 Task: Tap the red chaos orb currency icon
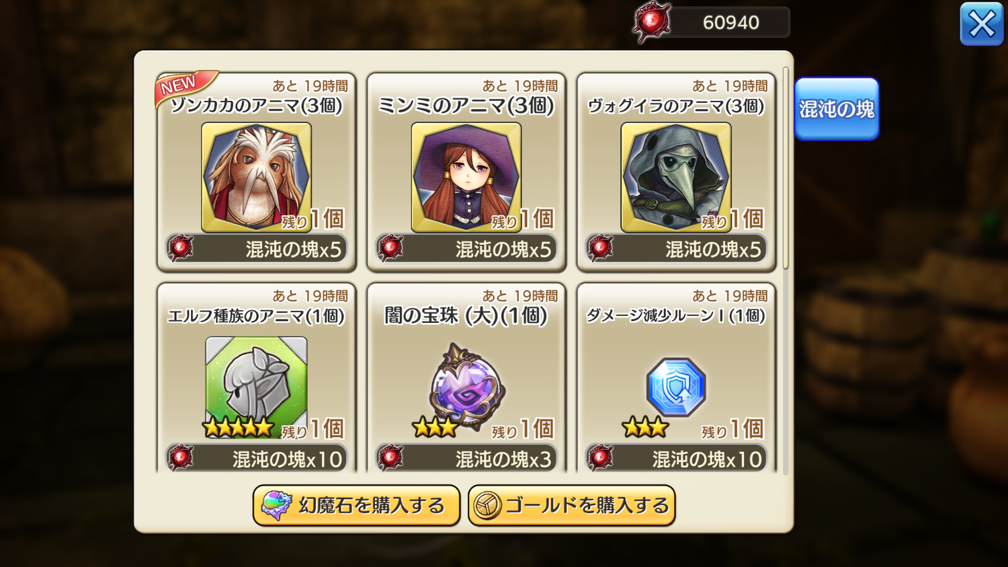click(652, 22)
